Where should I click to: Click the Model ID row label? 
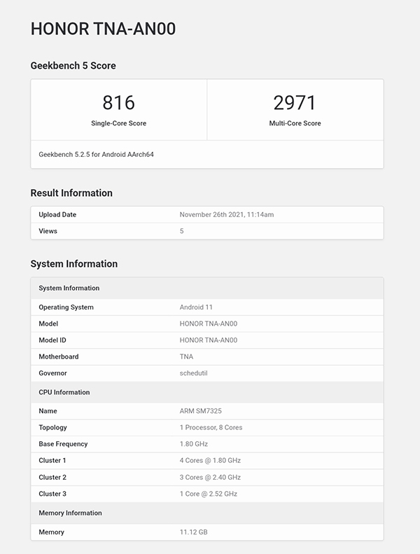pos(52,340)
